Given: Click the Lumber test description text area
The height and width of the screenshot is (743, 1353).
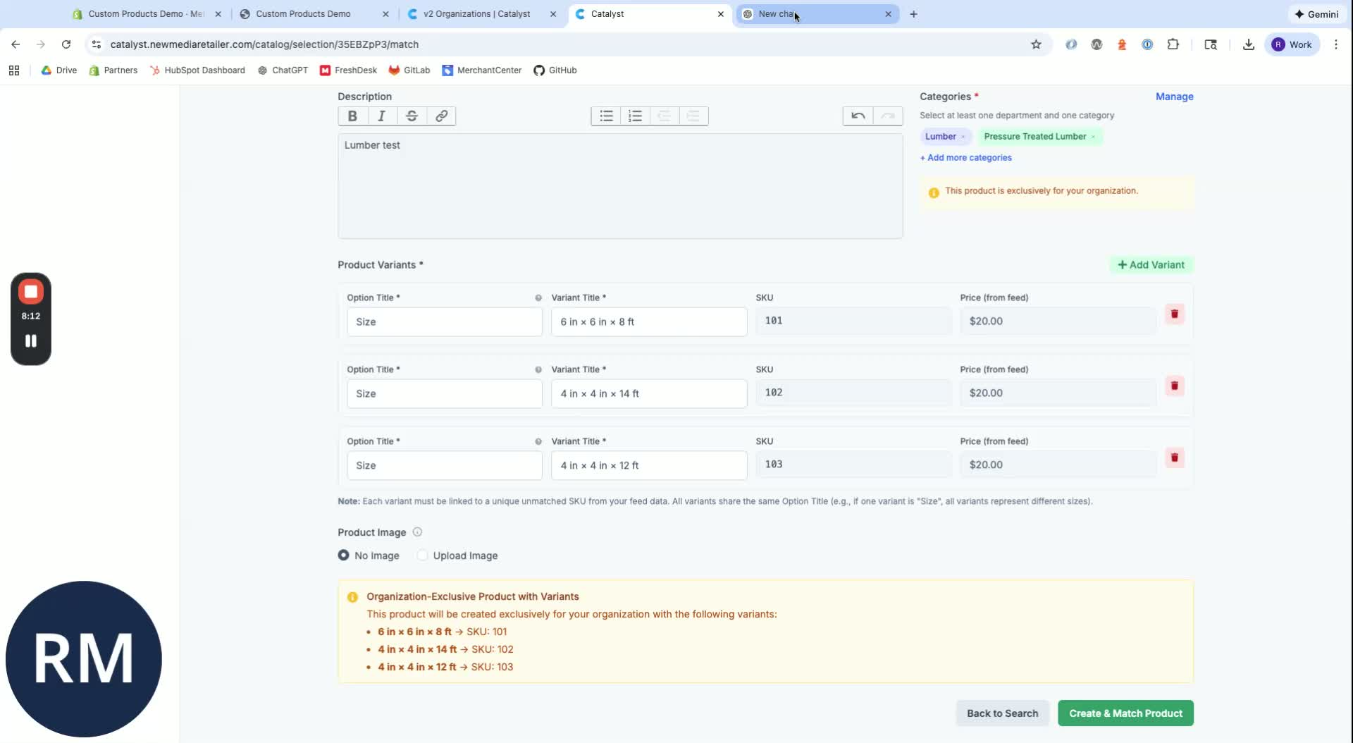Looking at the screenshot, I should click(620, 186).
